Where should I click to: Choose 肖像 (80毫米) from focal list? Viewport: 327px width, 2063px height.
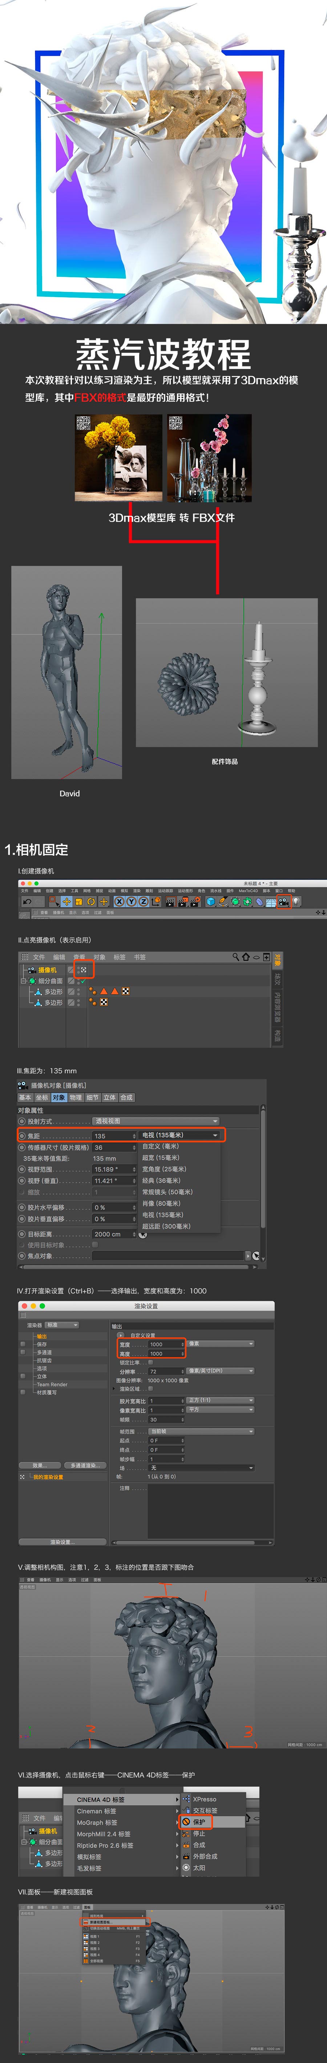tap(161, 1203)
